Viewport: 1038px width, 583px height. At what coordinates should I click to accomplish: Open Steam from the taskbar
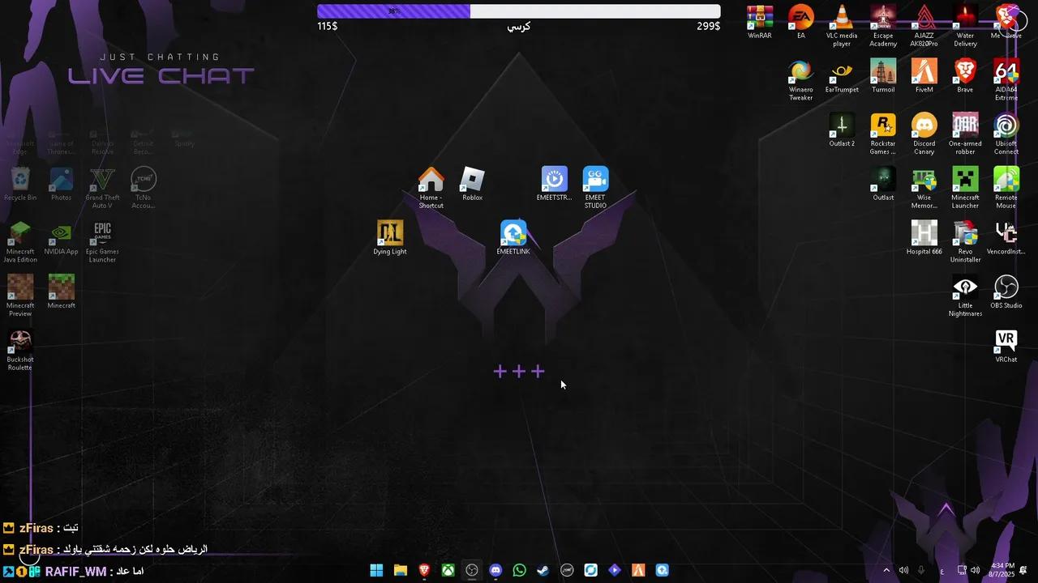click(543, 570)
